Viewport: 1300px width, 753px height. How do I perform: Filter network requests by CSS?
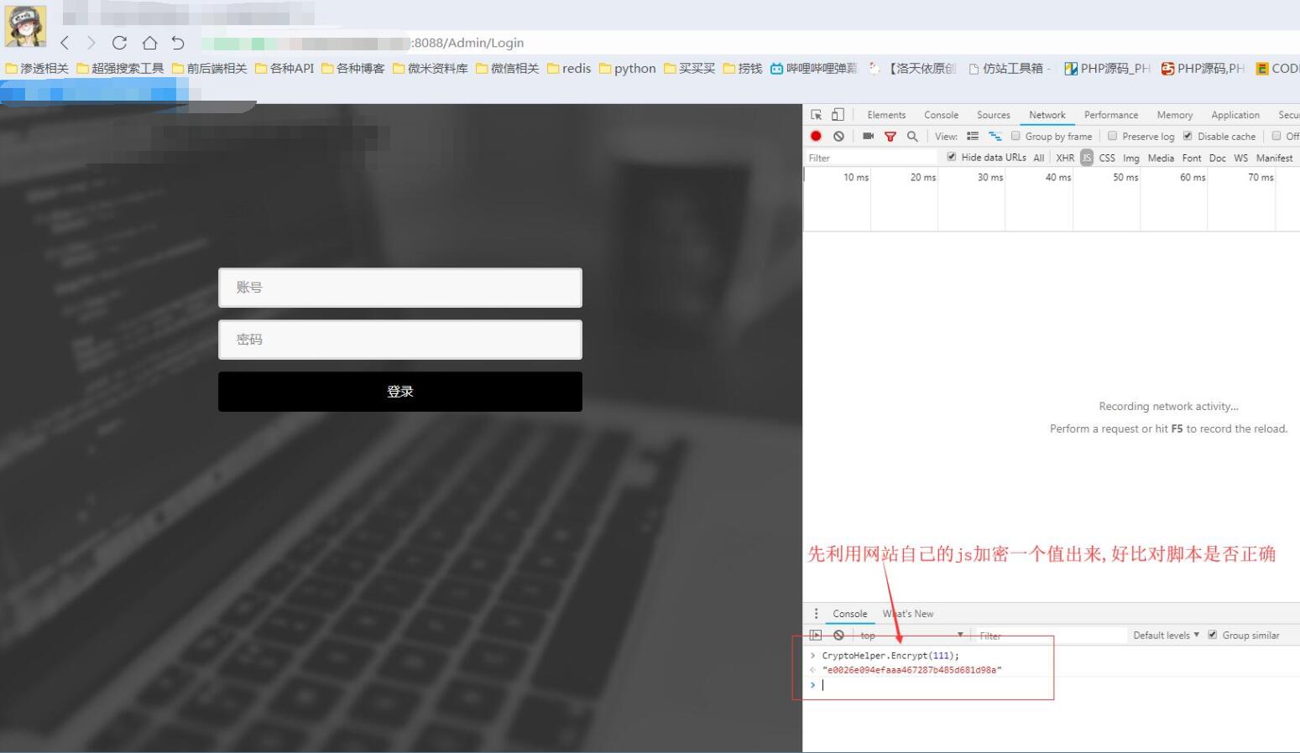(x=1107, y=158)
